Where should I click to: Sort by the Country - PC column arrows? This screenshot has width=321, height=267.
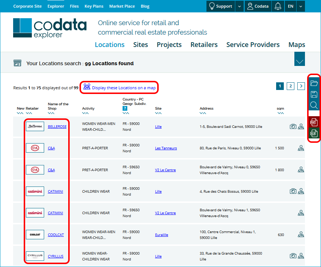pos(126,113)
